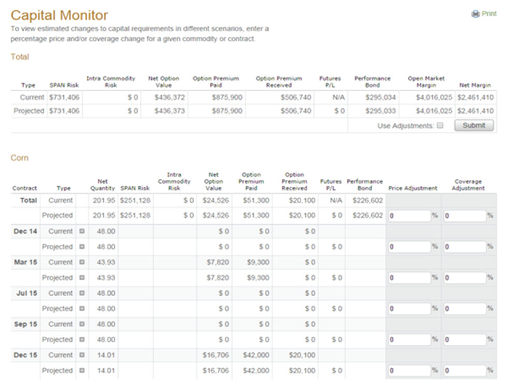Select Mar 15 Current Net Quantity 43.93
The width and height of the screenshot is (518, 380).
click(106, 262)
